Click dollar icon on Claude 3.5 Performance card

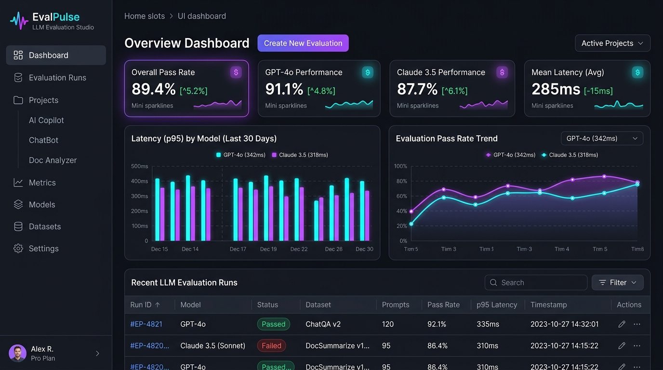coord(502,72)
